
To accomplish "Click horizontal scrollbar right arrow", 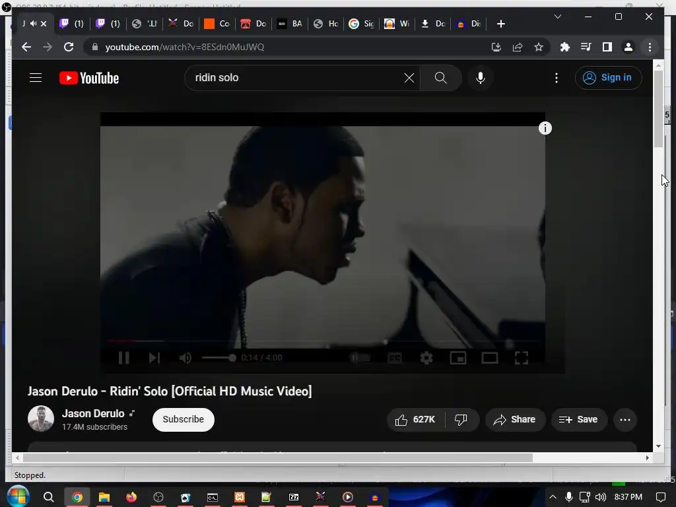I will [x=647, y=458].
